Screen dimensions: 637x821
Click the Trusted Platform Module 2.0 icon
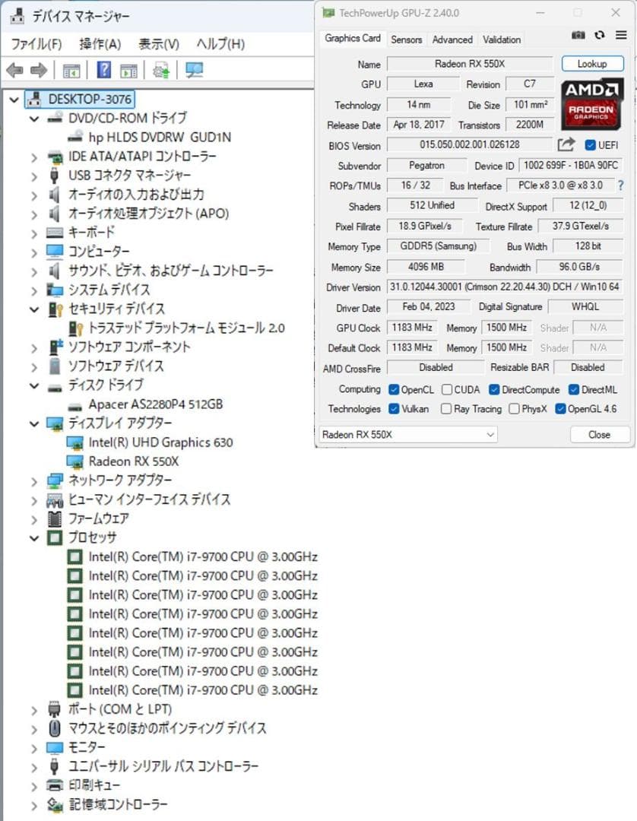click(x=76, y=328)
